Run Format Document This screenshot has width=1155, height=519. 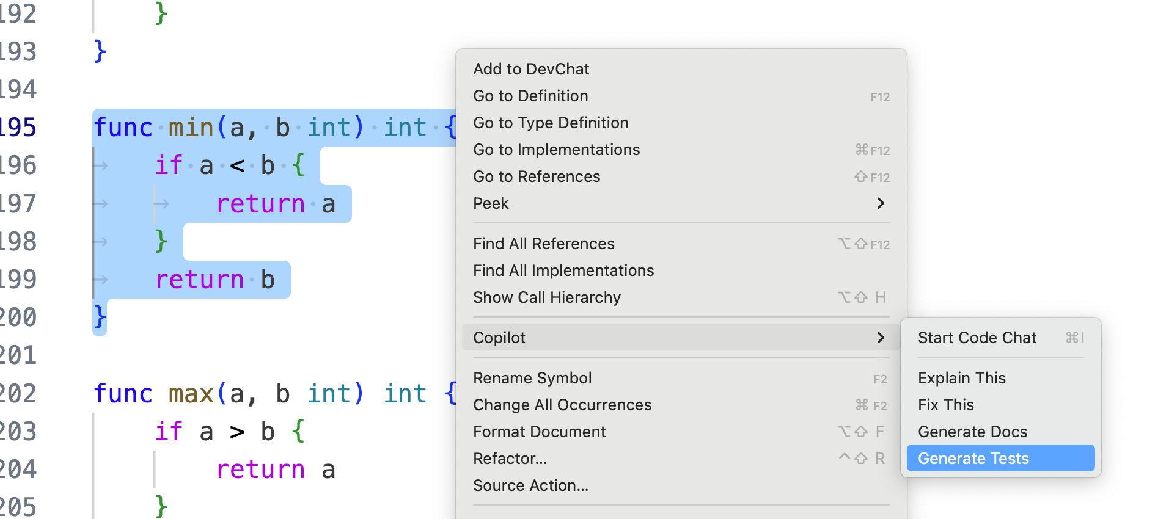pyautogui.click(x=539, y=432)
